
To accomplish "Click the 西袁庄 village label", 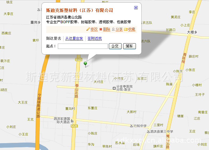I will (6, 33).
